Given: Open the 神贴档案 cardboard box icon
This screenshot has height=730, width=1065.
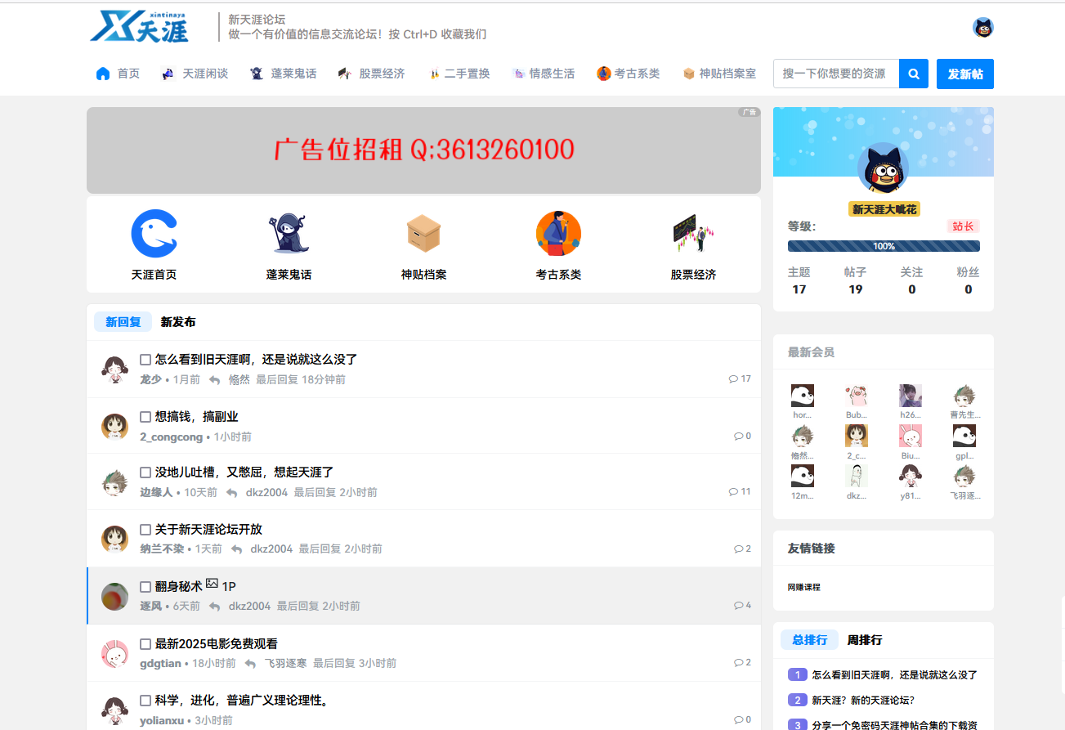Looking at the screenshot, I should pyautogui.click(x=423, y=233).
